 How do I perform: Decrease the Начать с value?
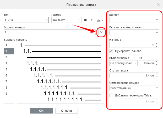point(157,46)
